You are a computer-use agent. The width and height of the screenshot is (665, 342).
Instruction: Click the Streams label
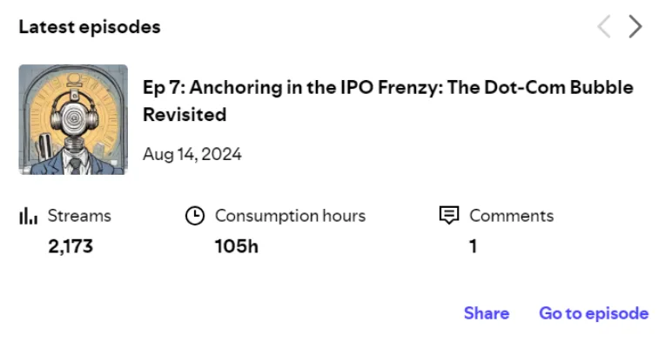pos(79,216)
